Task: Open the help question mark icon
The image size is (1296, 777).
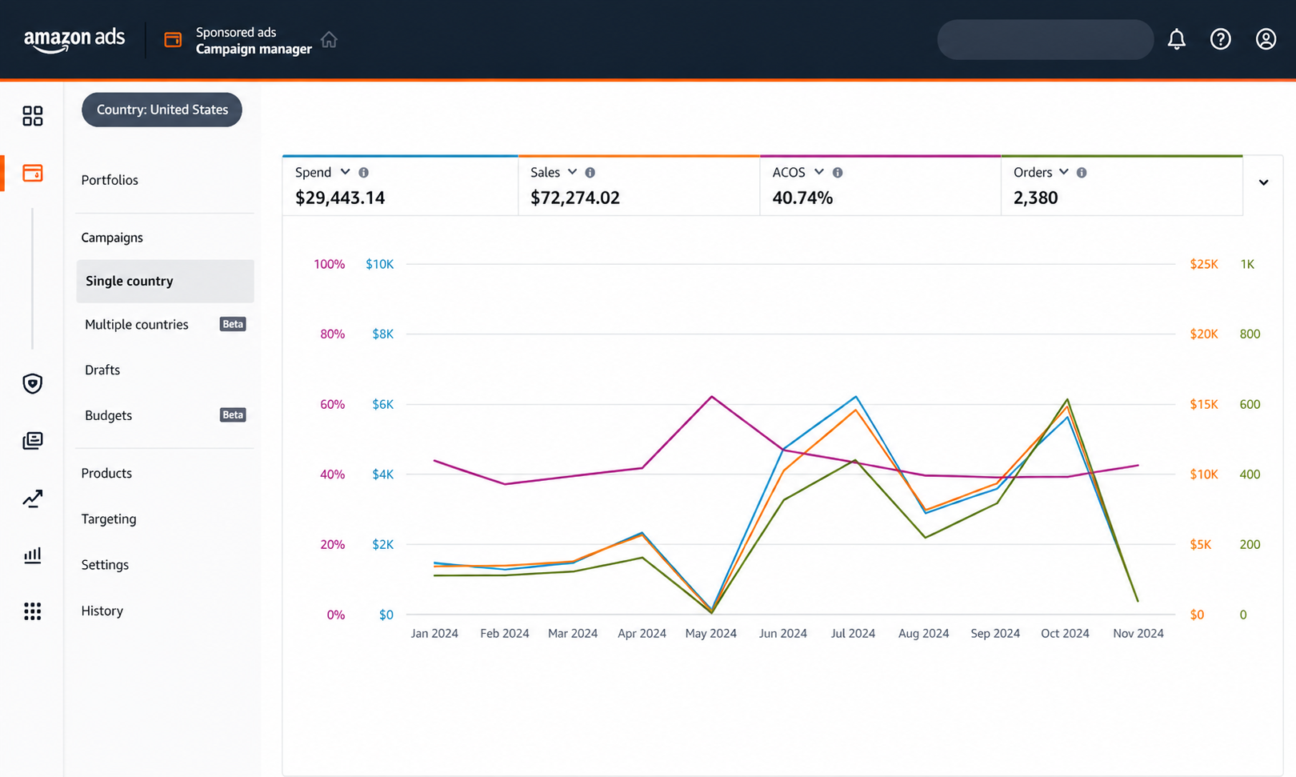Action: [1220, 39]
